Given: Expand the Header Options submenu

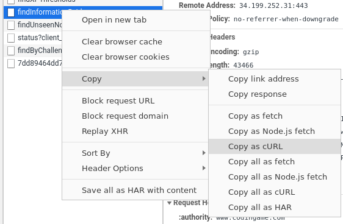Looking at the screenshot, I should coord(135,169).
